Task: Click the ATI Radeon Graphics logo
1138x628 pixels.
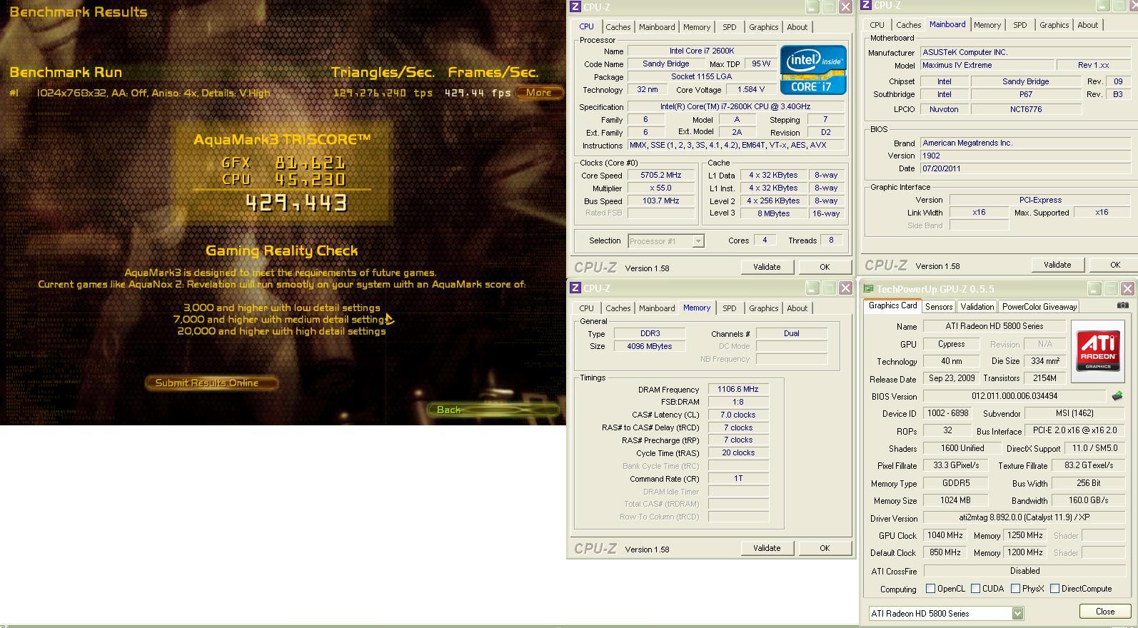Action: click(x=1098, y=351)
